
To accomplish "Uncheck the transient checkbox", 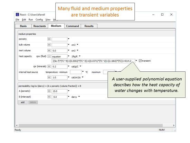I will click(x=140, y=61).
